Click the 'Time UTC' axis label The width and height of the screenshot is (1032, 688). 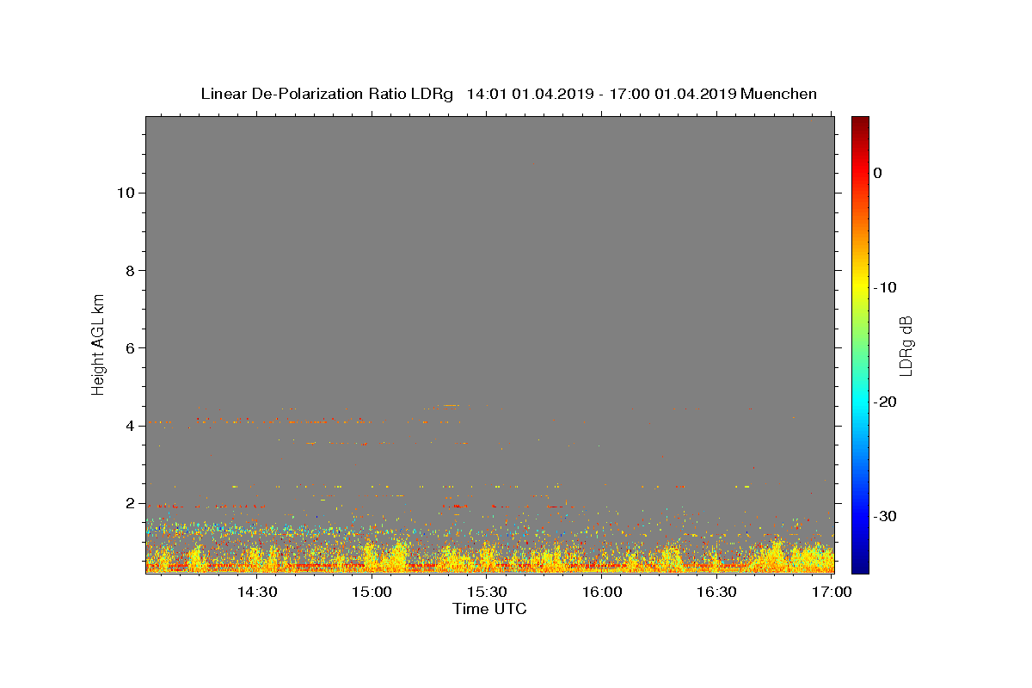coord(489,609)
